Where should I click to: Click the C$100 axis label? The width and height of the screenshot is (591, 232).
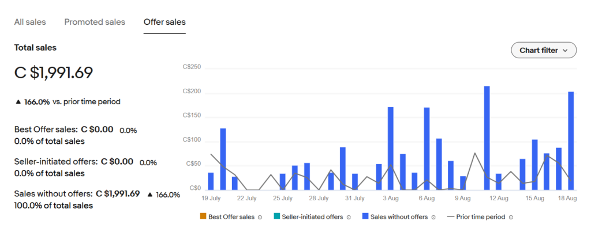coord(192,140)
